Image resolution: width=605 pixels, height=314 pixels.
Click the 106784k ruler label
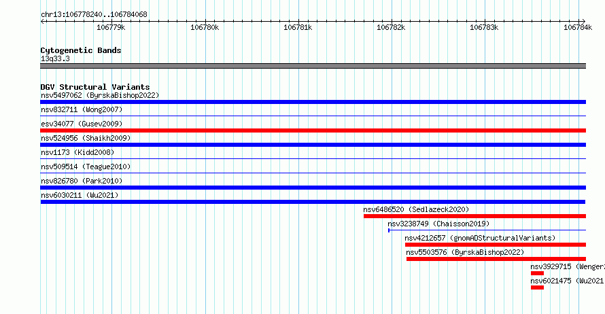(x=578, y=27)
